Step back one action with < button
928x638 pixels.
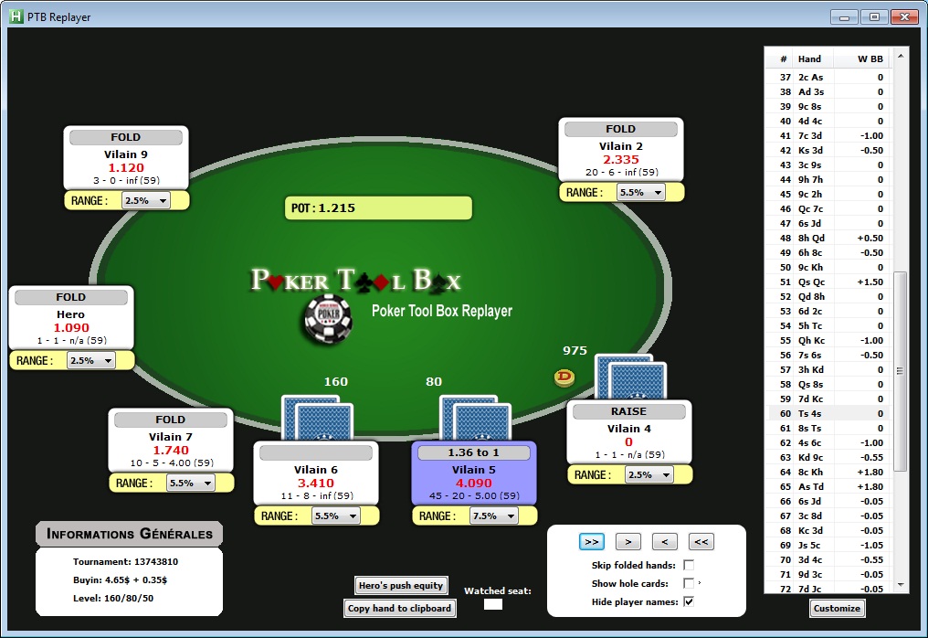click(665, 541)
